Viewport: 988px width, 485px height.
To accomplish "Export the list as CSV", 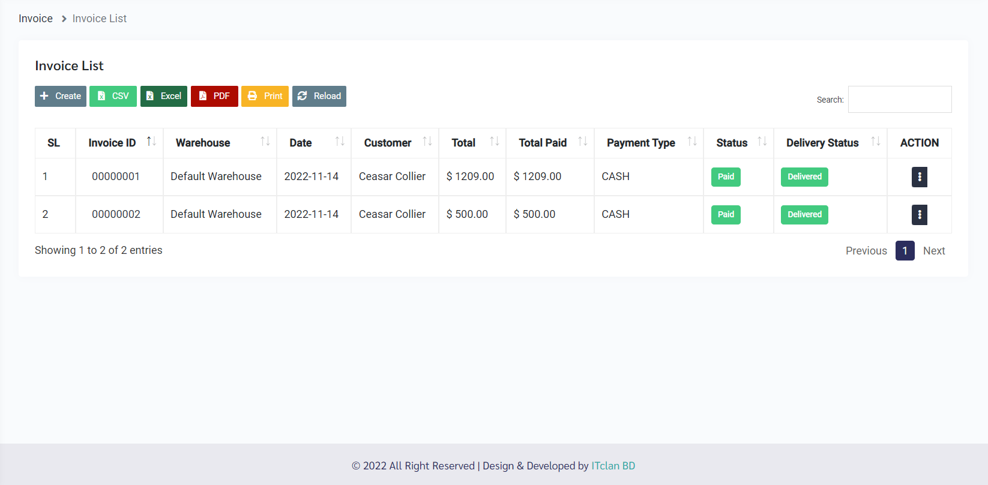I will point(113,96).
